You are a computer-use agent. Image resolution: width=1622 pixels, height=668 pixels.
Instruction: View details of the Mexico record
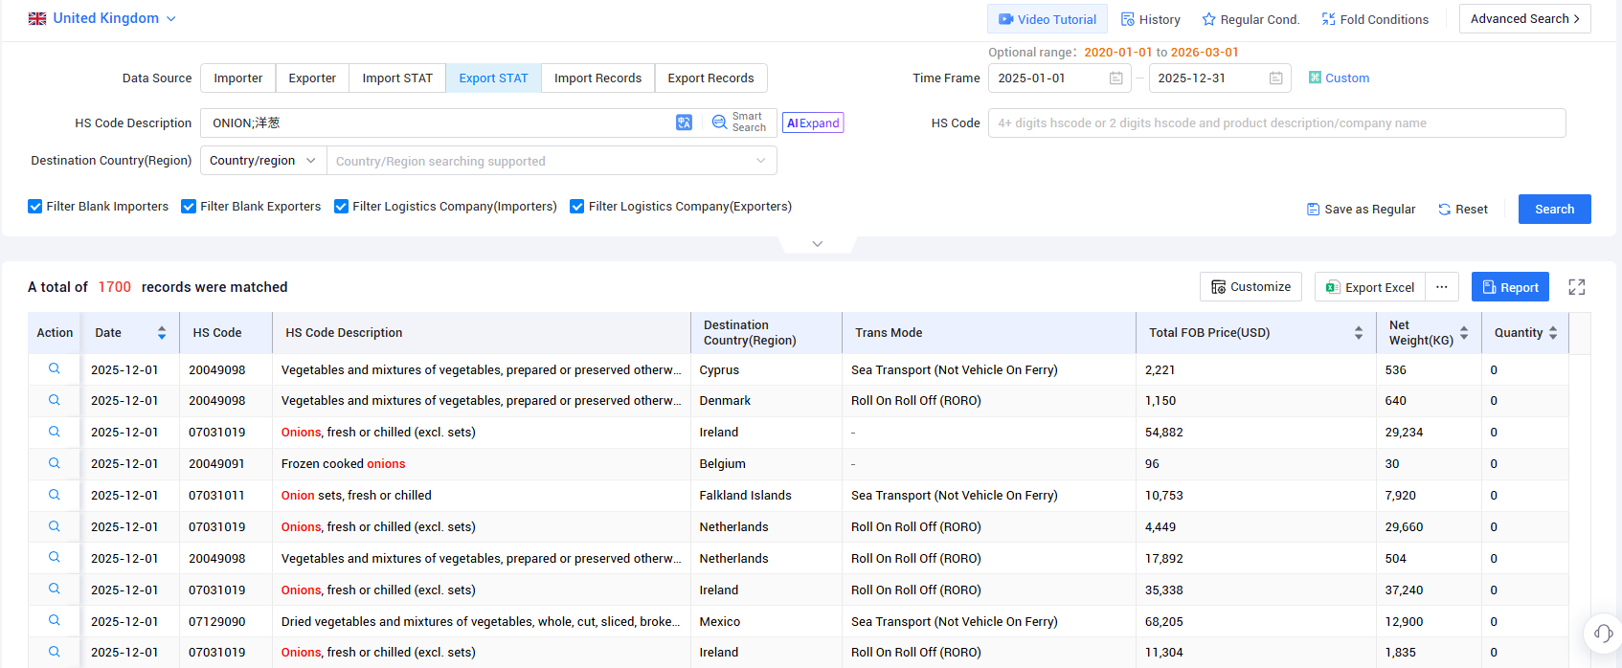coord(55,620)
